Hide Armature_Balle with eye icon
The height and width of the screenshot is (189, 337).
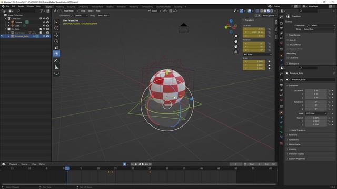coord(44,36)
